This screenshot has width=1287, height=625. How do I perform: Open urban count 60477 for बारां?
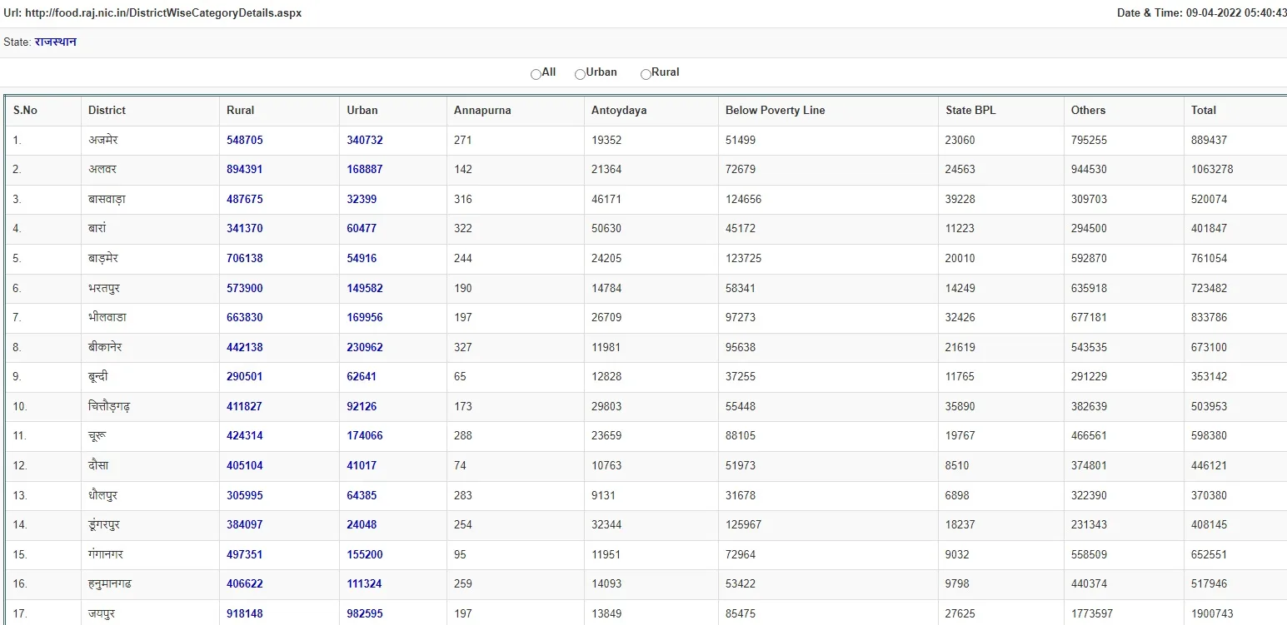point(362,229)
